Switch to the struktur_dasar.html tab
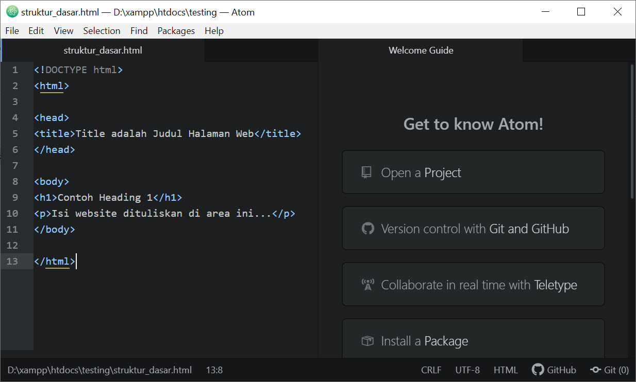Image resolution: width=636 pixels, height=382 pixels. (103, 50)
